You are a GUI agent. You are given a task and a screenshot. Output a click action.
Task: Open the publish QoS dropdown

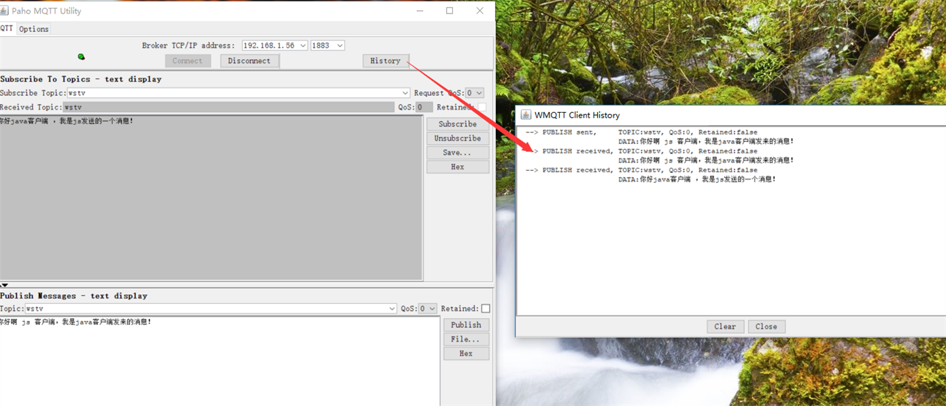click(432, 309)
